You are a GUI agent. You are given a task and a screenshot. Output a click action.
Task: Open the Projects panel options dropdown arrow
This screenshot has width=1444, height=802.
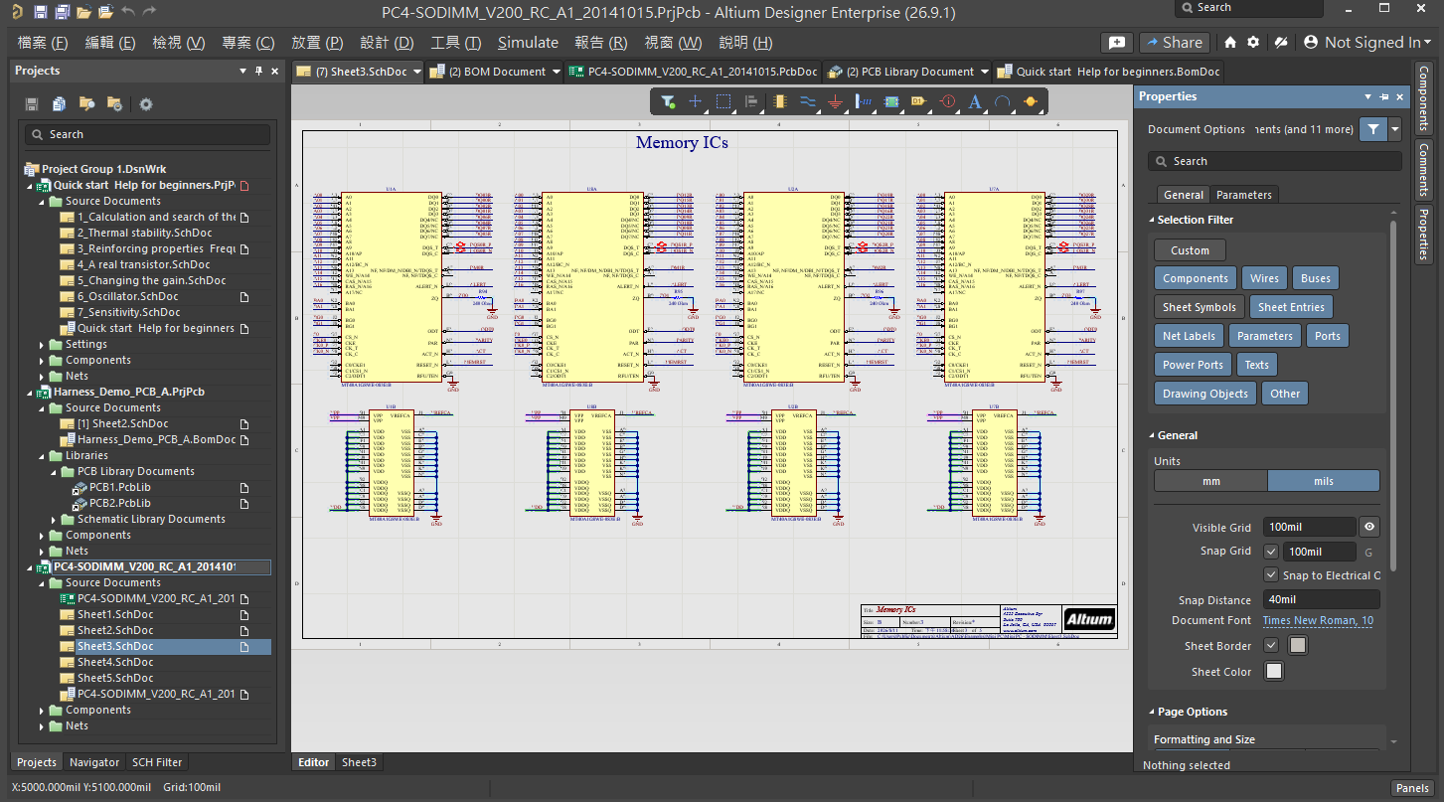coord(243,71)
